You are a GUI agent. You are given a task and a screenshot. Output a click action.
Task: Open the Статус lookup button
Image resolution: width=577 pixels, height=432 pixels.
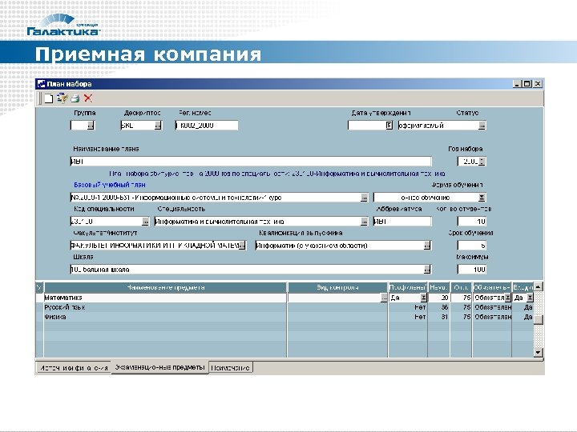[x=482, y=126]
